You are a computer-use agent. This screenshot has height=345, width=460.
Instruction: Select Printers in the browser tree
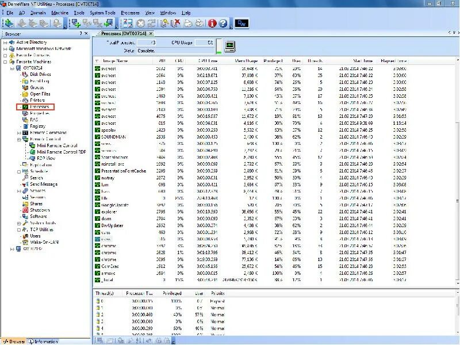37,100
